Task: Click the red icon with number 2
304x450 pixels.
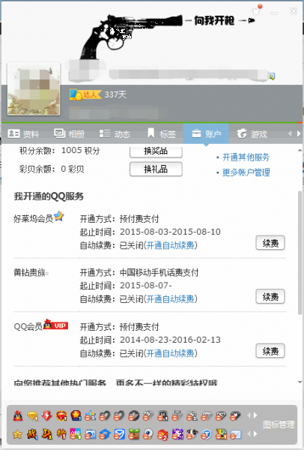Action: pyautogui.click(x=162, y=434)
